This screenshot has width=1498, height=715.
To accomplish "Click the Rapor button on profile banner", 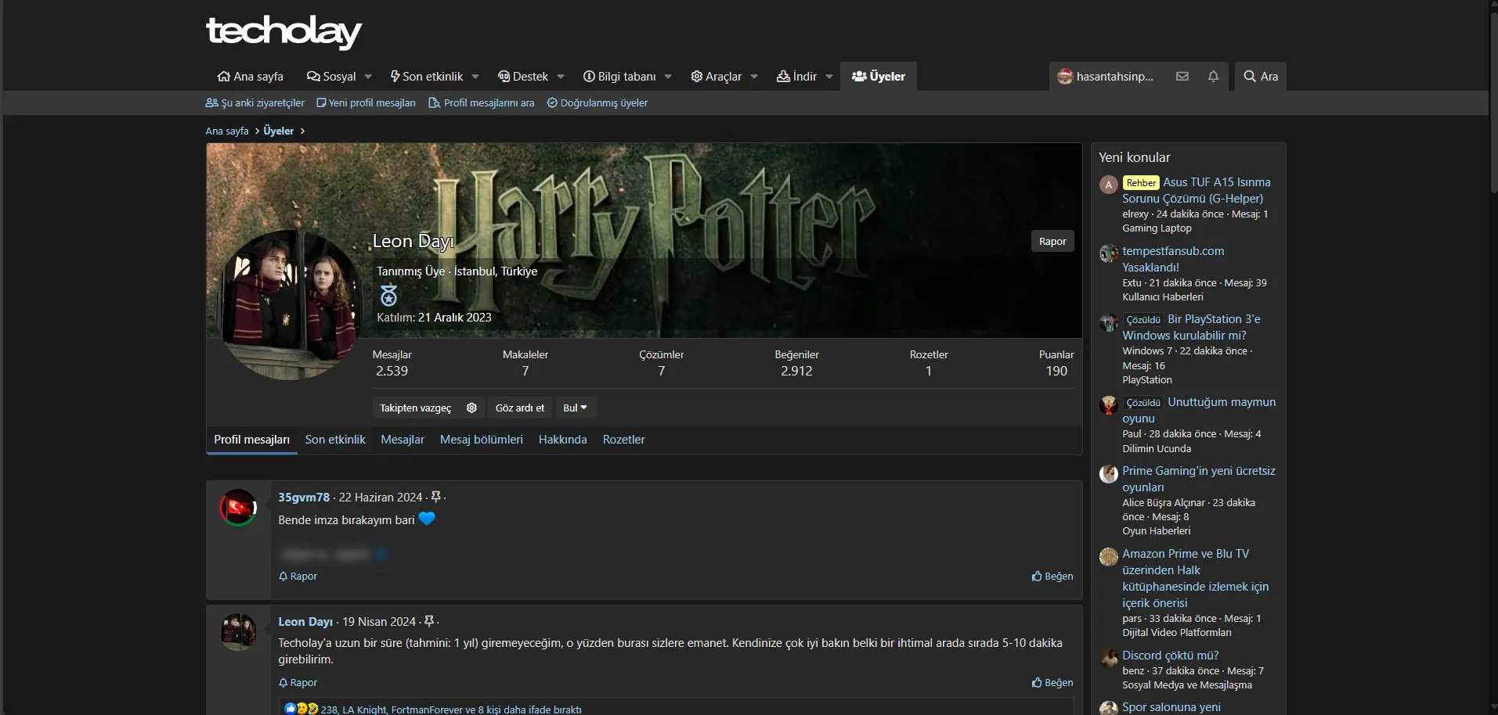I will pyautogui.click(x=1052, y=242).
